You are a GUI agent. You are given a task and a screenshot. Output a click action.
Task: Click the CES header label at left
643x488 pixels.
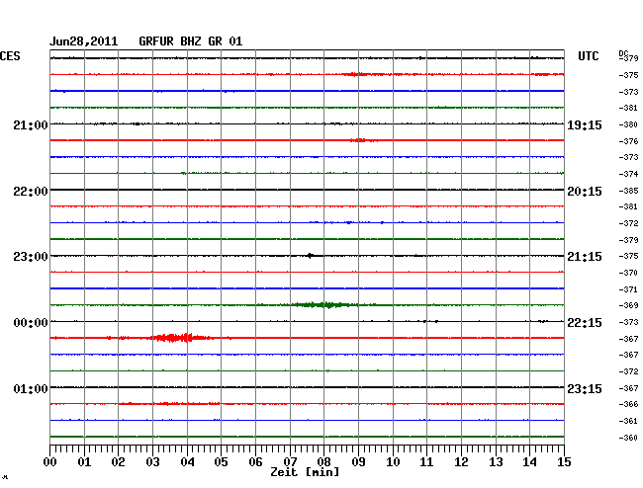[10, 56]
